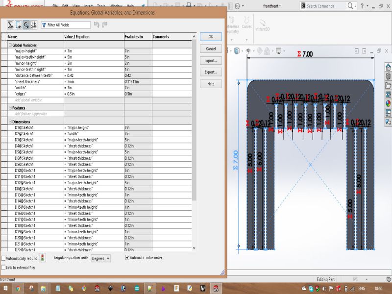392x294 pixels.
Task: Open the File Explorer task pane icon
Action: 388,85
